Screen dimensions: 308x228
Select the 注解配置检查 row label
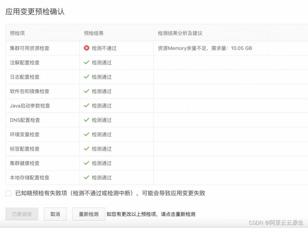click(25, 63)
